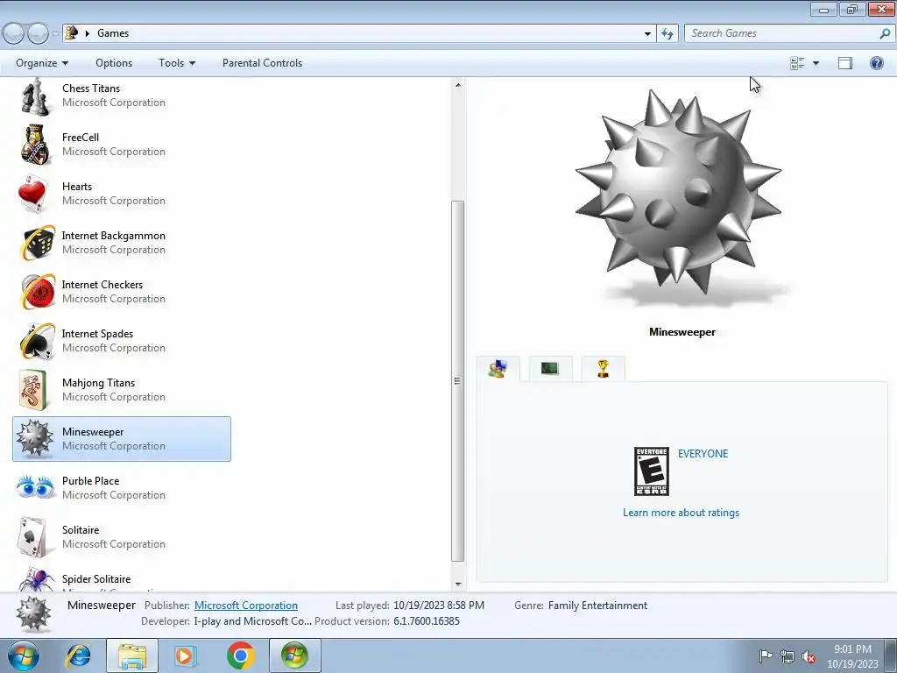Click the Minesweeper mine icon in list
The width and height of the screenshot is (897, 673).
coord(35,439)
